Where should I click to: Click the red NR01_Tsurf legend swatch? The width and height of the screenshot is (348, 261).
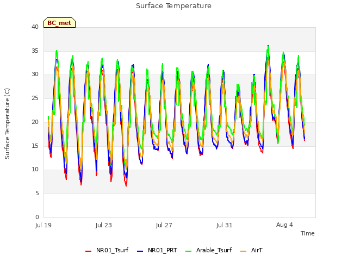click(88, 251)
